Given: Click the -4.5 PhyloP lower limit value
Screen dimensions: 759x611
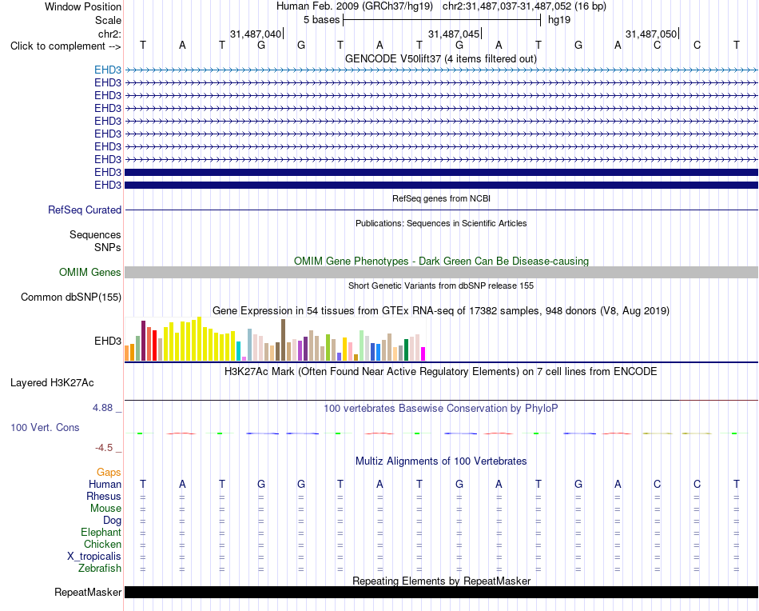Looking at the screenshot, I should 104,448.
